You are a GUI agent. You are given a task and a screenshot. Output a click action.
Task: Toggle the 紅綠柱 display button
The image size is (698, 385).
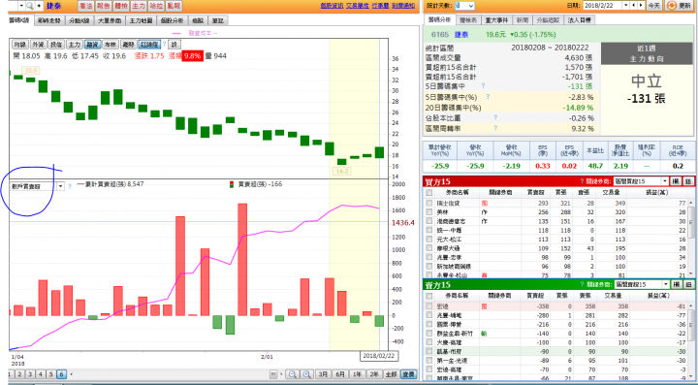click(149, 45)
